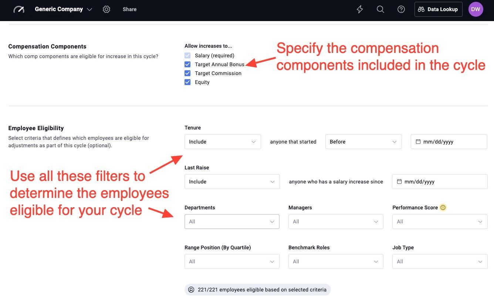Click the Data Lookup button
The width and height of the screenshot is (494, 307).
tap(438, 9)
